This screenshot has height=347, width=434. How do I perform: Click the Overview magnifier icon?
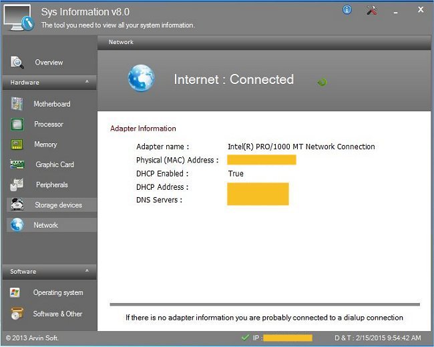tap(17, 62)
